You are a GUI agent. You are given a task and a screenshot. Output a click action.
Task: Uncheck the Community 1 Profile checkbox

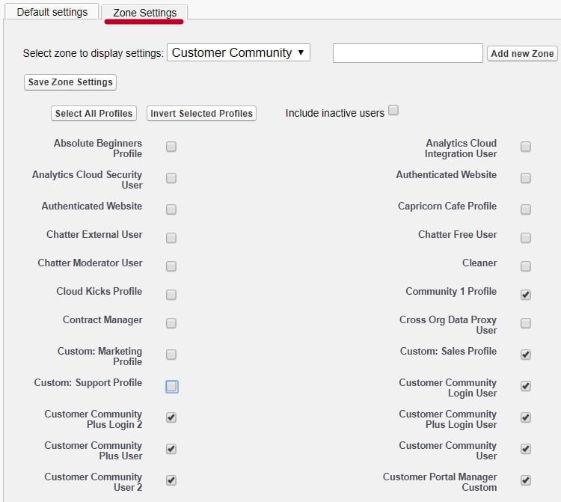tap(526, 295)
